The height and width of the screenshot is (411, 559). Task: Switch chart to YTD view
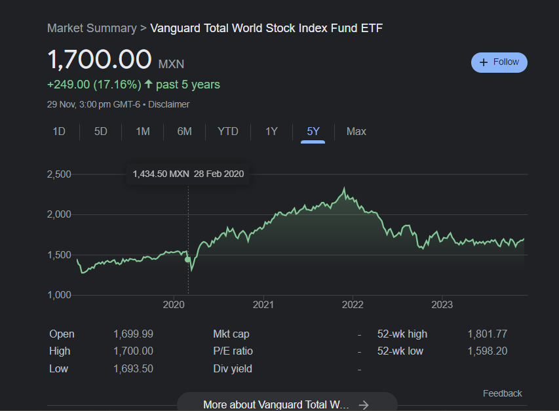coord(228,132)
